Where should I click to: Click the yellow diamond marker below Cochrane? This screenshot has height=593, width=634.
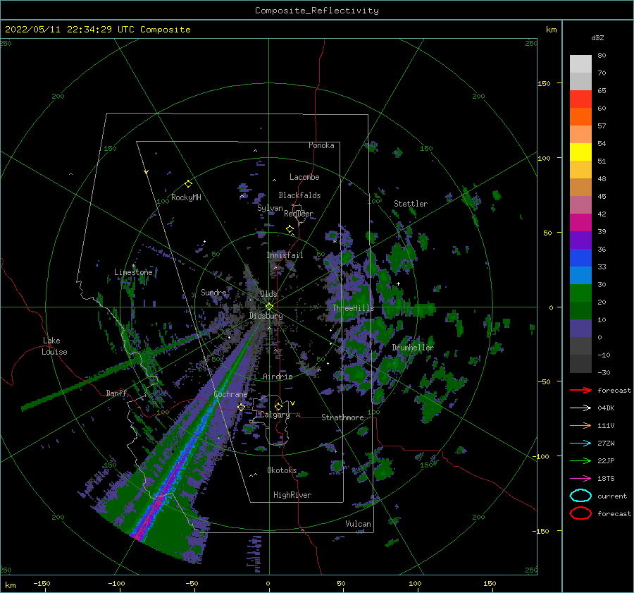241,407
